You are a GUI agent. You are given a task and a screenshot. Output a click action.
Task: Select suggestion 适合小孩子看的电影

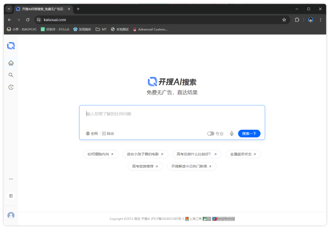(145, 154)
